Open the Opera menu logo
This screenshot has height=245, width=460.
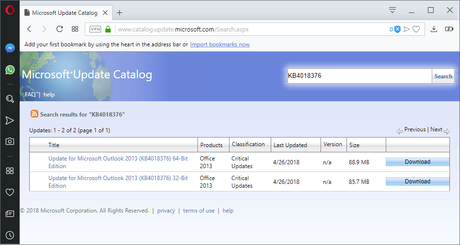pyautogui.click(x=10, y=10)
